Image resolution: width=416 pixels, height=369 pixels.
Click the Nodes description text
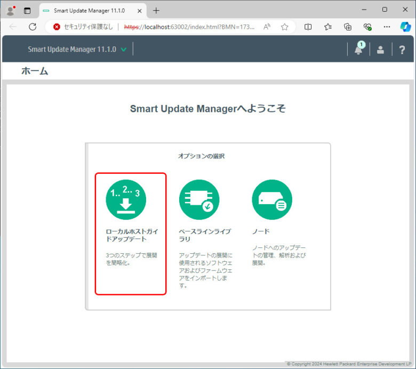[278, 255]
